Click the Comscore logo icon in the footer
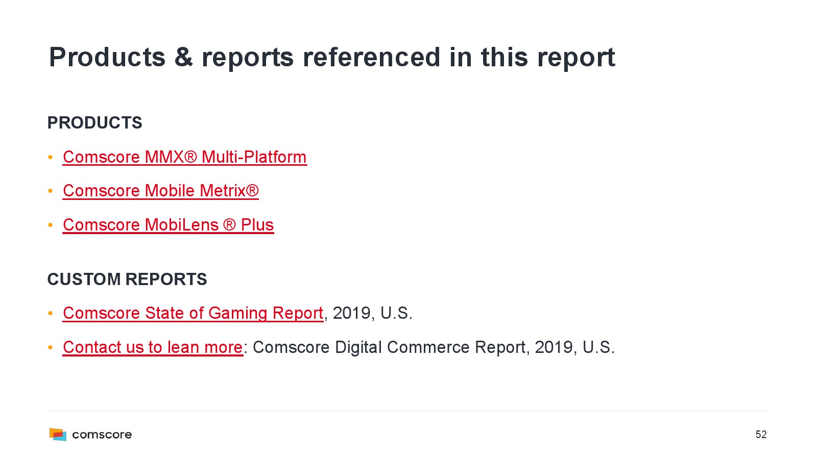 (58, 435)
